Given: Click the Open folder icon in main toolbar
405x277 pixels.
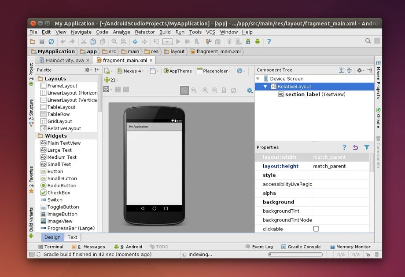Looking at the screenshot, I should pos(33,41).
